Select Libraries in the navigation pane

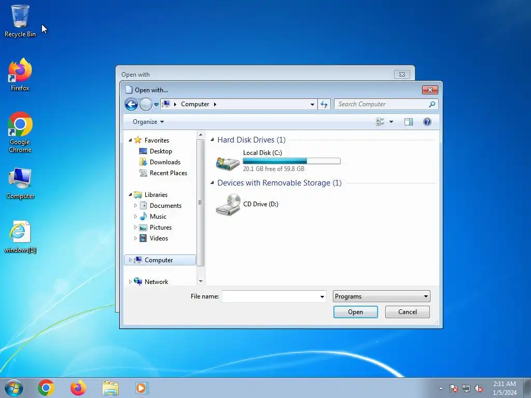(156, 195)
